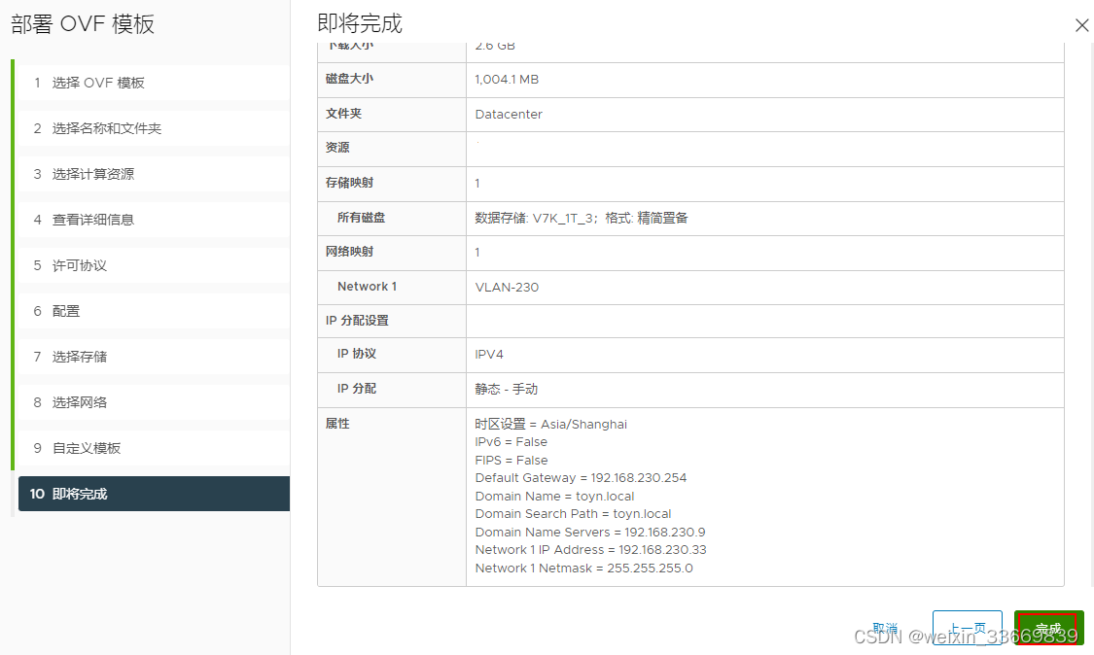Click the 数据存储: V7K_1T_3 disk value

[582, 219]
